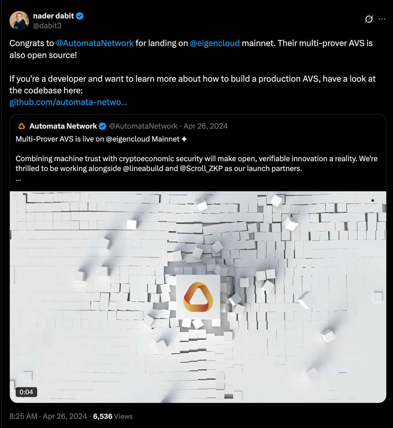Open the github.com/automata-netwo... link

point(68,102)
